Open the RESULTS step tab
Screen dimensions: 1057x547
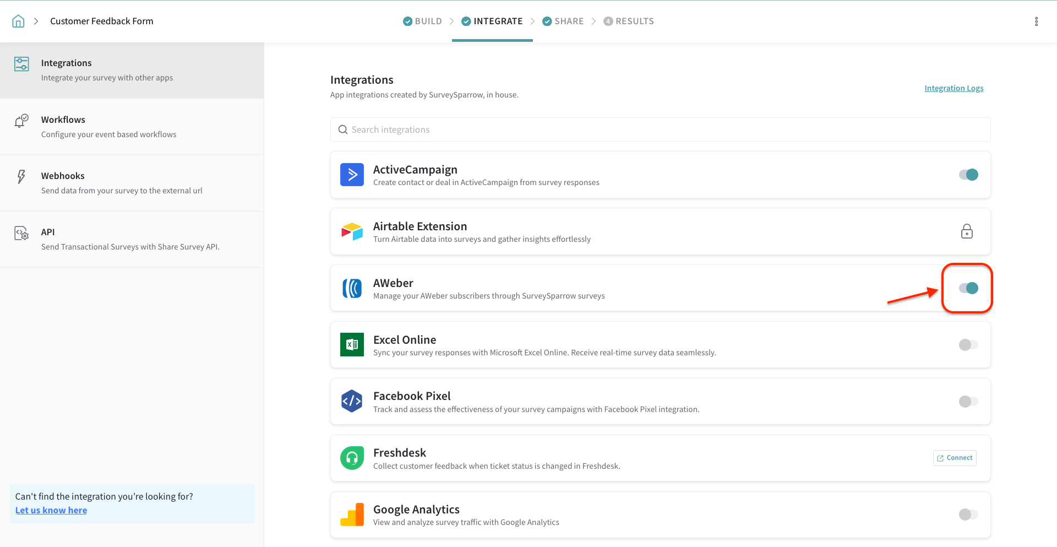[x=629, y=21]
